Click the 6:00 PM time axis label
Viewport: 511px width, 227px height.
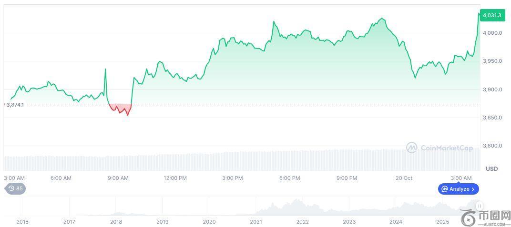[x=289, y=178]
